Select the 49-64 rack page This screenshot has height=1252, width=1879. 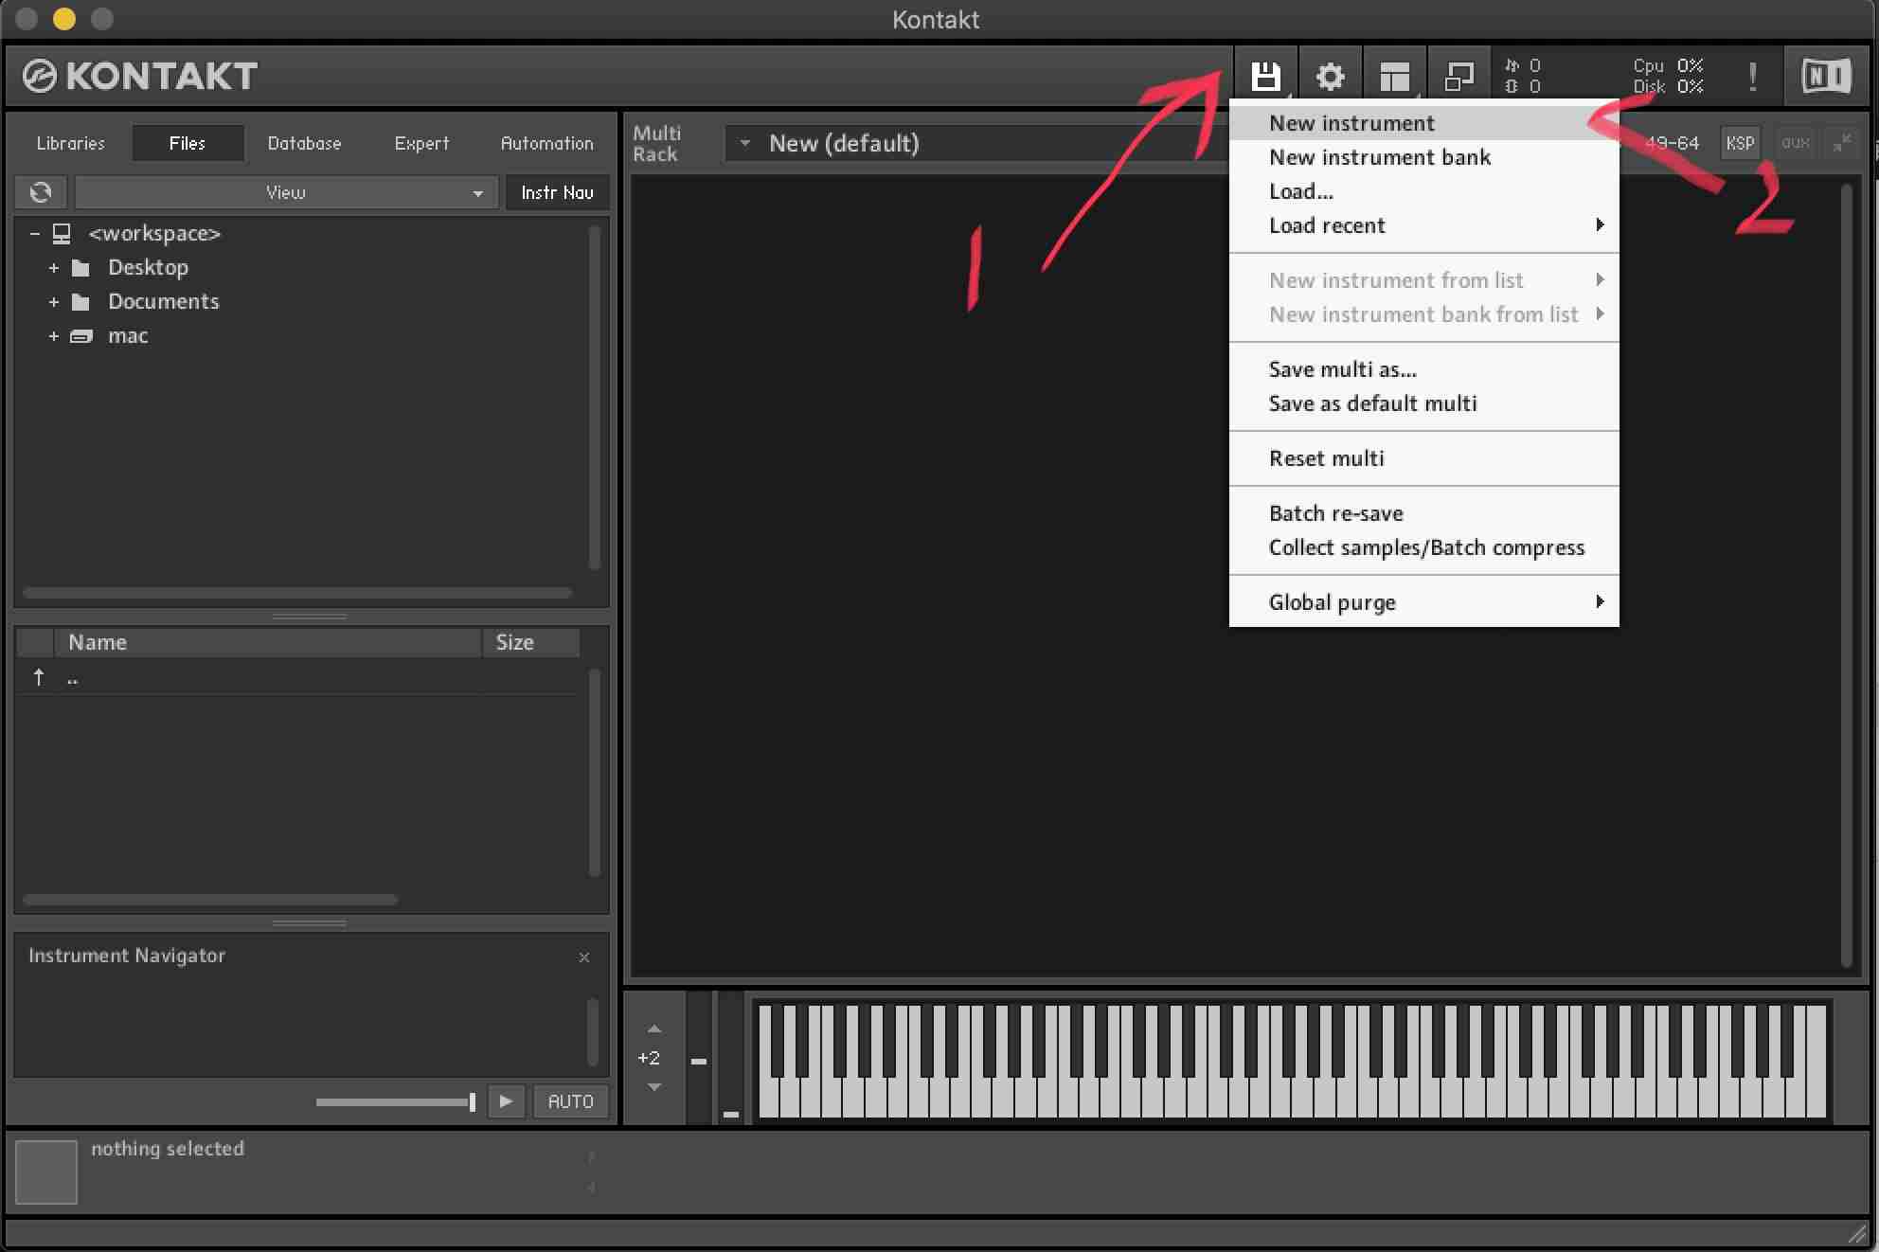pos(1672,143)
